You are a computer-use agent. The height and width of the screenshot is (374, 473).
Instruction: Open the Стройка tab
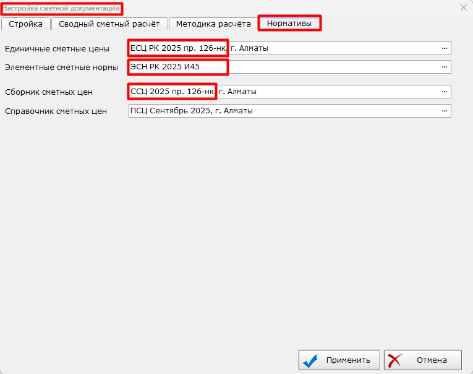tap(25, 24)
